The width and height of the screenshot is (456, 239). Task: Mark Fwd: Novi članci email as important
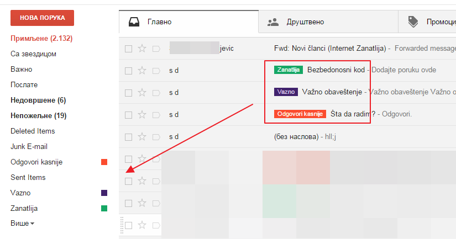pyautogui.click(x=156, y=49)
